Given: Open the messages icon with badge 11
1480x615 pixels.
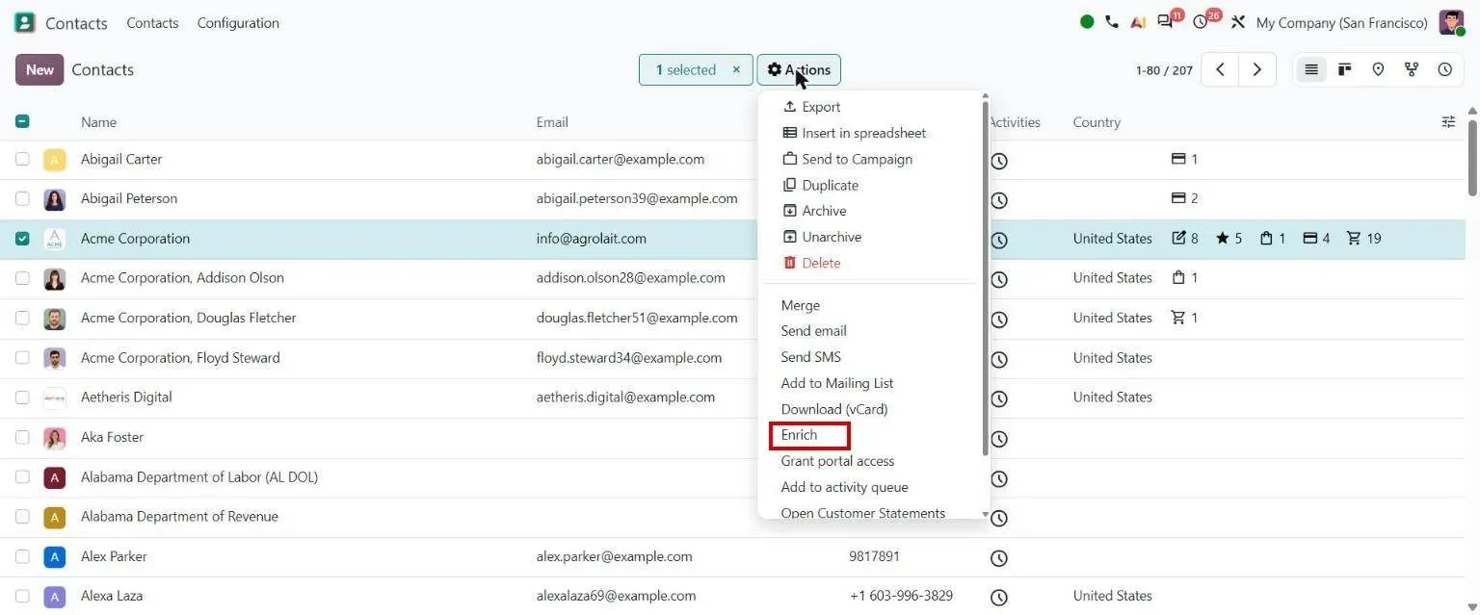Looking at the screenshot, I should (1165, 22).
